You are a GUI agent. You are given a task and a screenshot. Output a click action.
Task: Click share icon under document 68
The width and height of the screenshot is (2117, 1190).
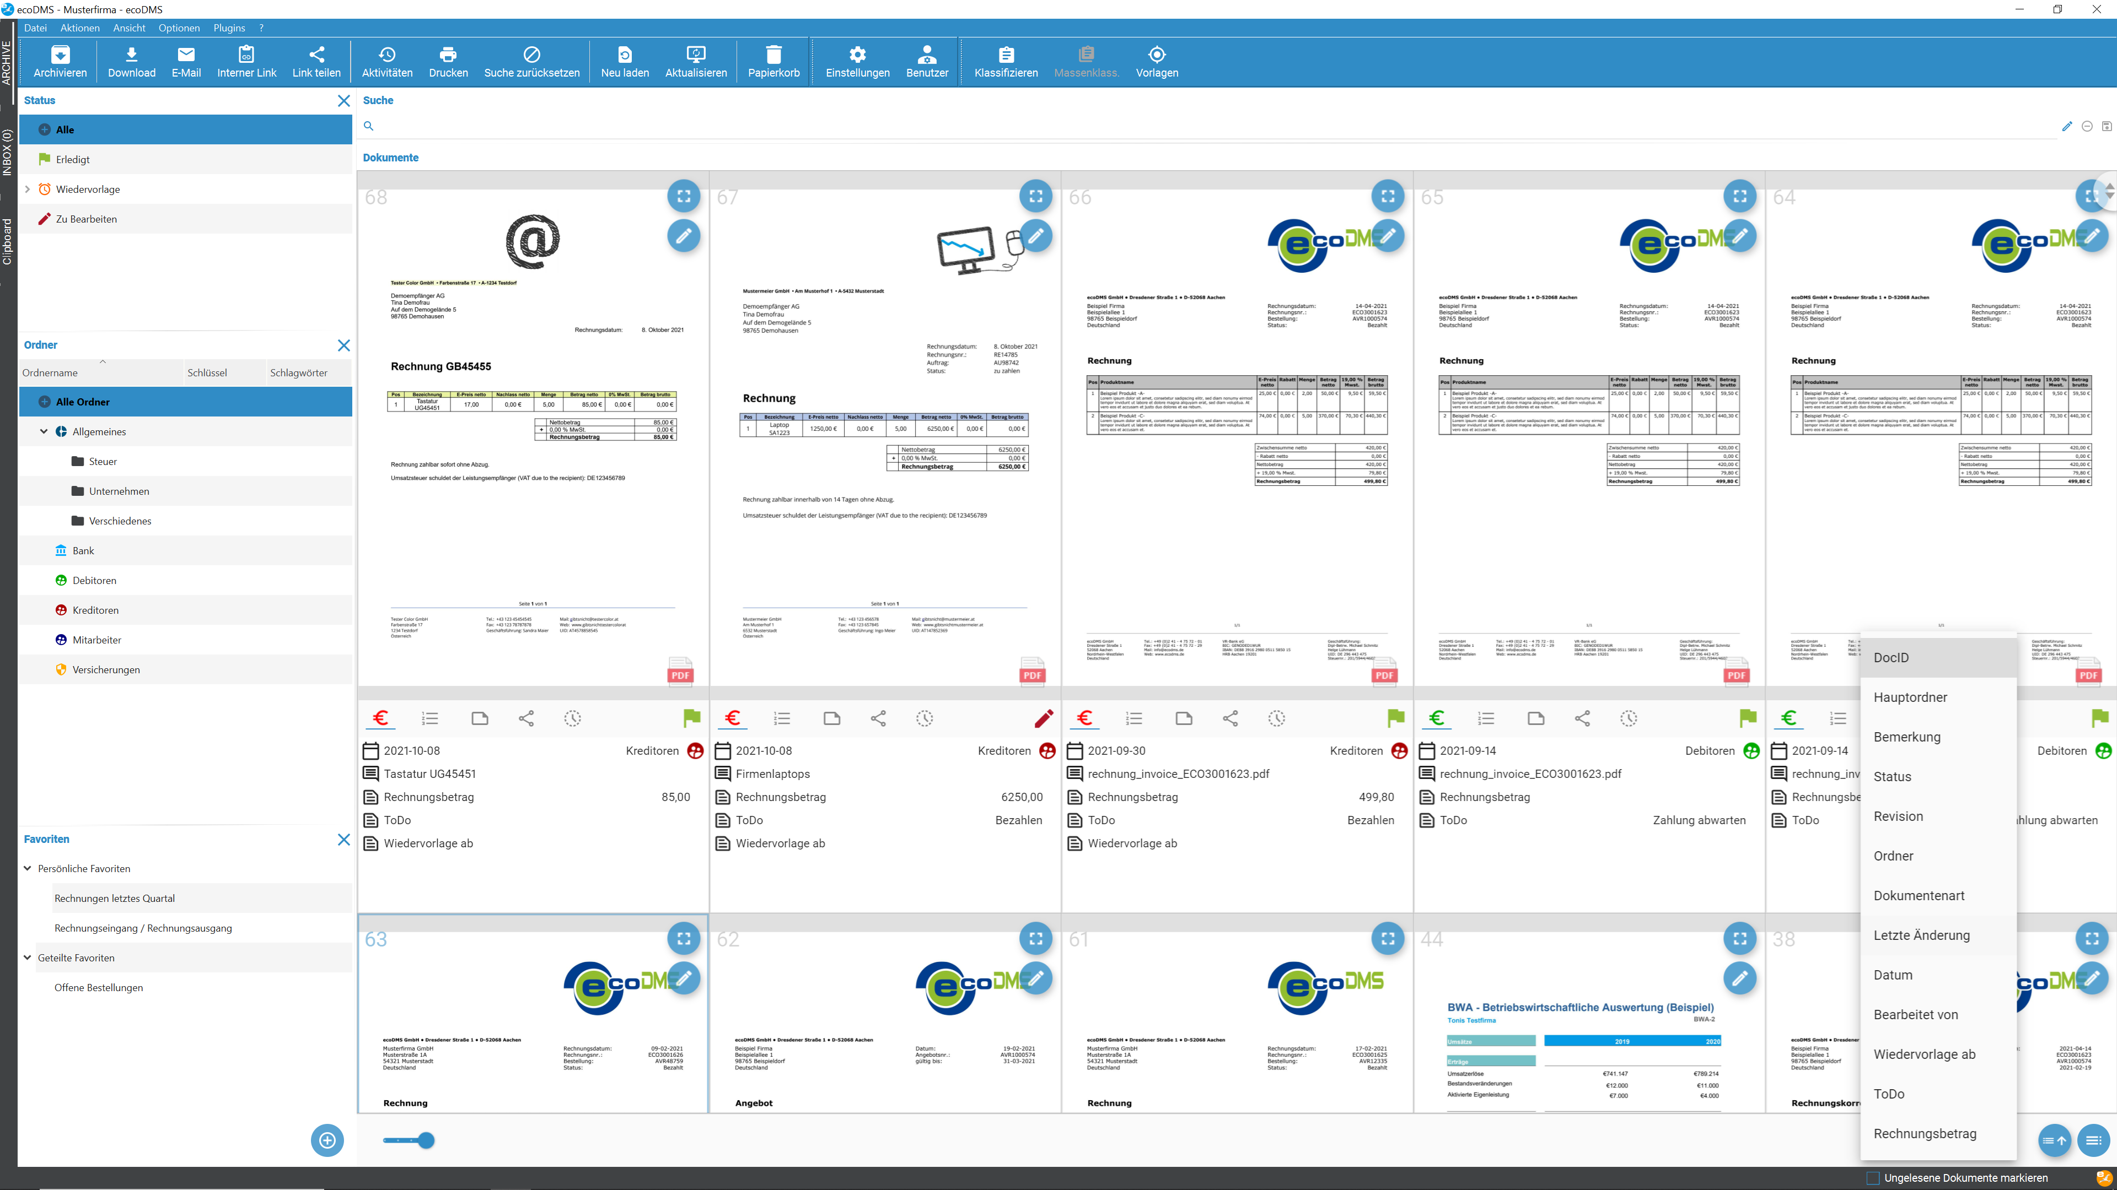526,718
